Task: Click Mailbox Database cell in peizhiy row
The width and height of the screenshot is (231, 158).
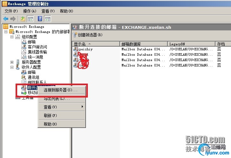Action: [x=143, y=49]
